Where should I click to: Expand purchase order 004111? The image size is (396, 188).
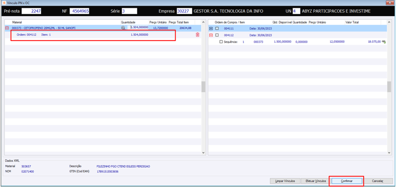(211, 28)
